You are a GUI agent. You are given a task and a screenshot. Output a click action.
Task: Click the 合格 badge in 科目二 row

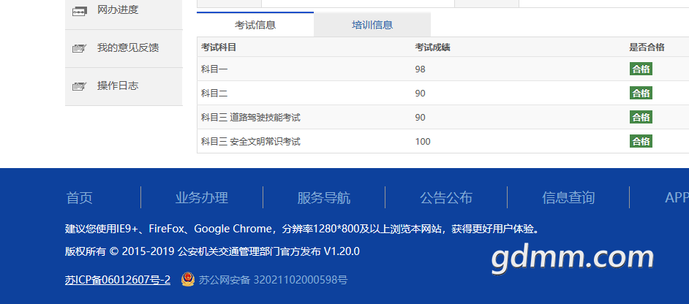point(641,93)
